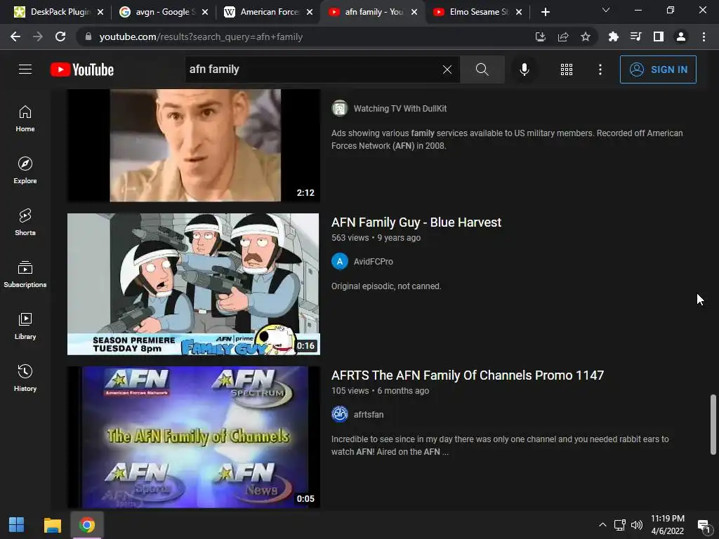Viewport: 719px width, 539px height.
Task: Click the page vertical scrollbar thumb
Action: [x=713, y=425]
